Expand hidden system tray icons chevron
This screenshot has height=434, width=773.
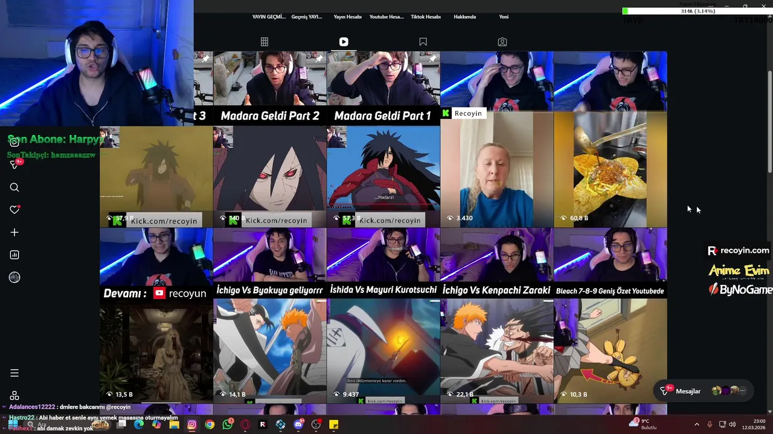point(696,424)
